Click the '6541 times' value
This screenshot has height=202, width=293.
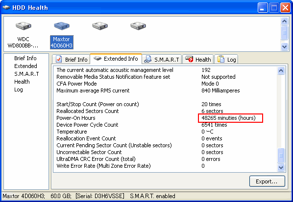(214, 125)
